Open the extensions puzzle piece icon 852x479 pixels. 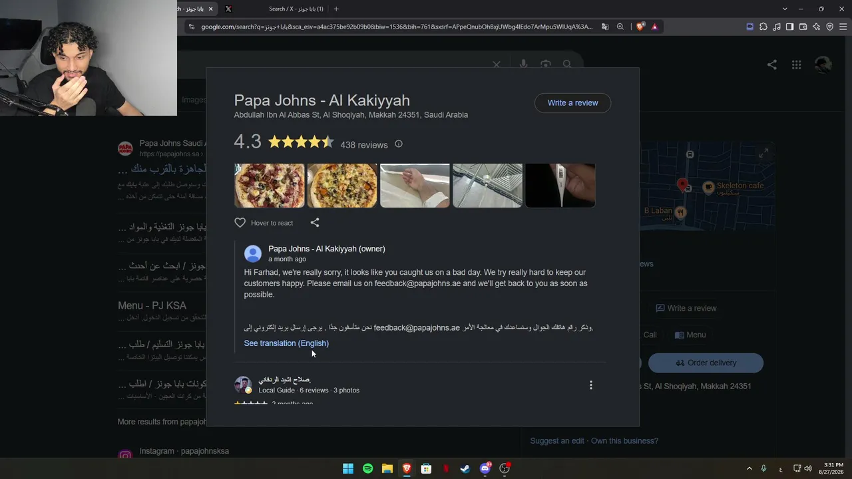(x=763, y=27)
